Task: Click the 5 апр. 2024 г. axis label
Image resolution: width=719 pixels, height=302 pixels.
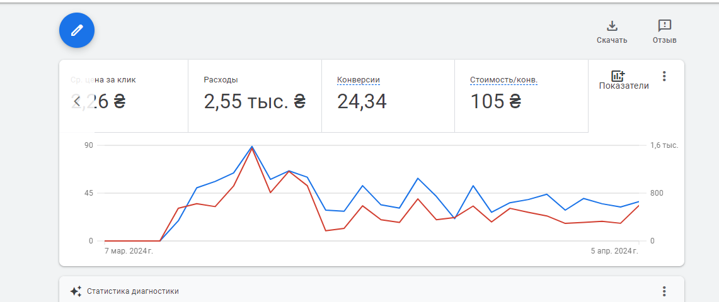Action: 614,252
